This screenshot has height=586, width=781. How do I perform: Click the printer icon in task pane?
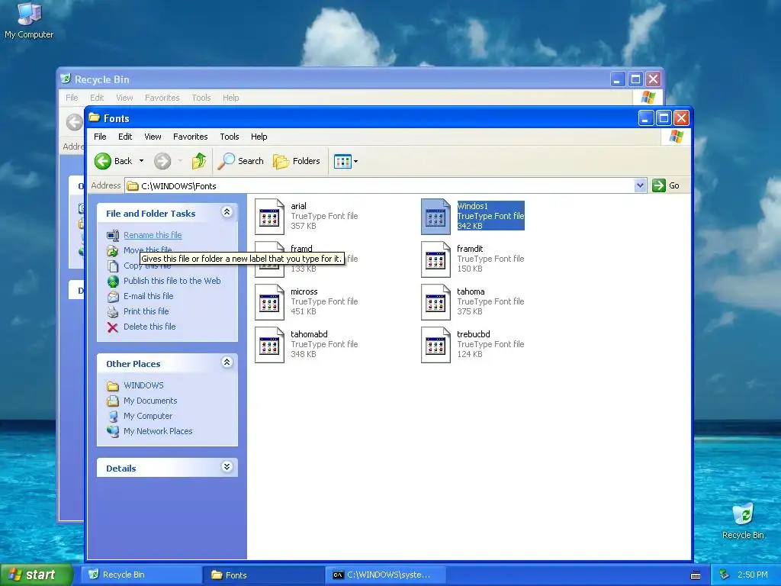113,312
